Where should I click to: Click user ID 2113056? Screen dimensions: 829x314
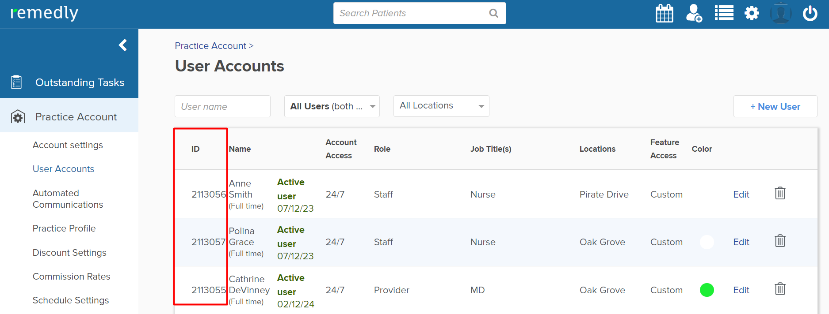[209, 194]
